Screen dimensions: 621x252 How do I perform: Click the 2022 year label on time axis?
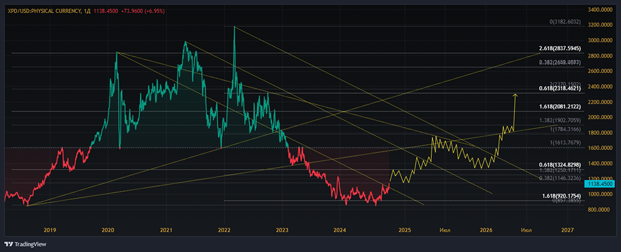tap(224, 230)
